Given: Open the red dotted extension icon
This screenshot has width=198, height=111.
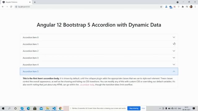Looking at the screenshot, I should point(174,7).
